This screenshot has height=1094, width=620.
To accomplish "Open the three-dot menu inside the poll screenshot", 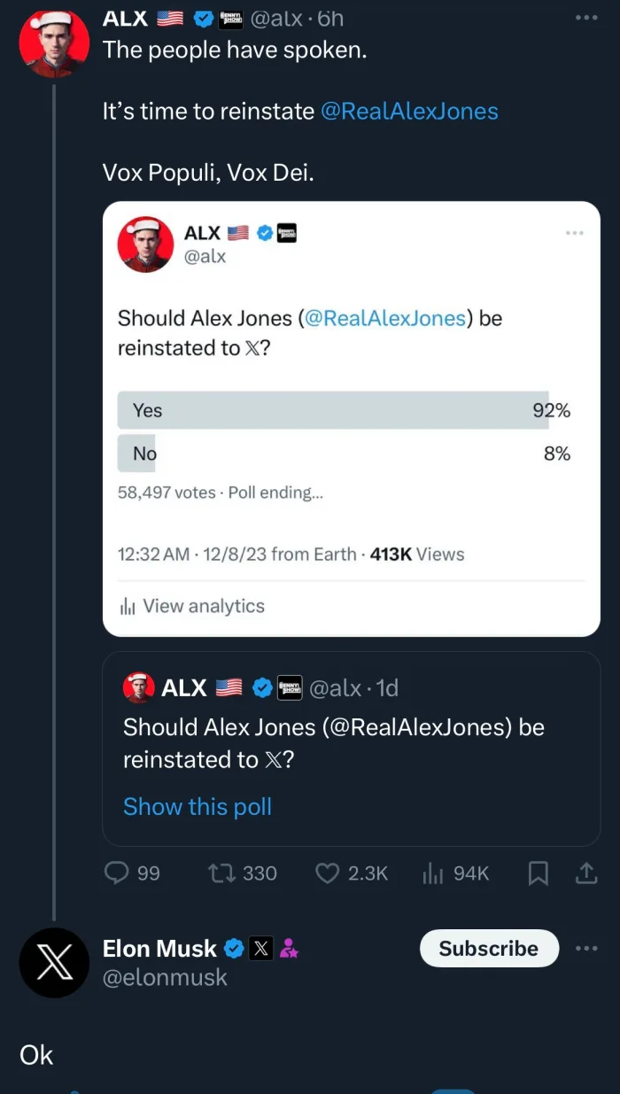I will [575, 233].
